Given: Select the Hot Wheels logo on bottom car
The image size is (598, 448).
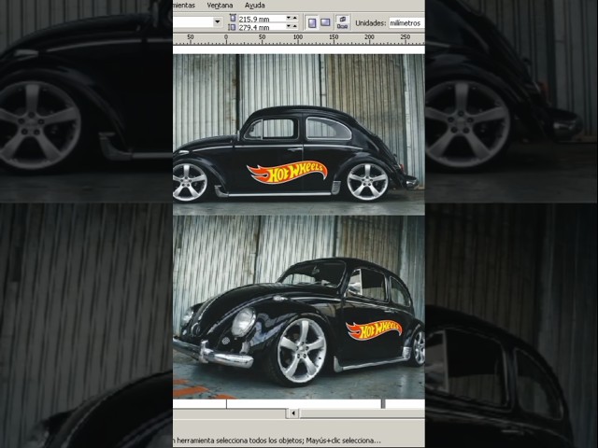Looking at the screenshot, I should pyautogui.click(x=374, y=329).
